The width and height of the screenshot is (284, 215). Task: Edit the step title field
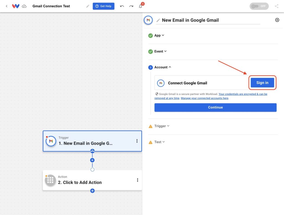[208, 20]
